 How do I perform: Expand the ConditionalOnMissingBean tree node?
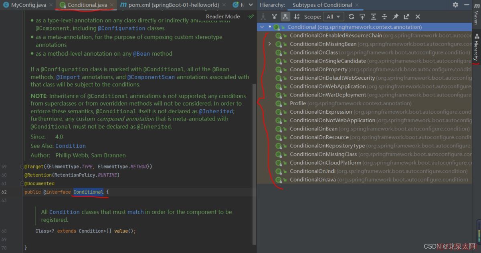tap(270, 44)
